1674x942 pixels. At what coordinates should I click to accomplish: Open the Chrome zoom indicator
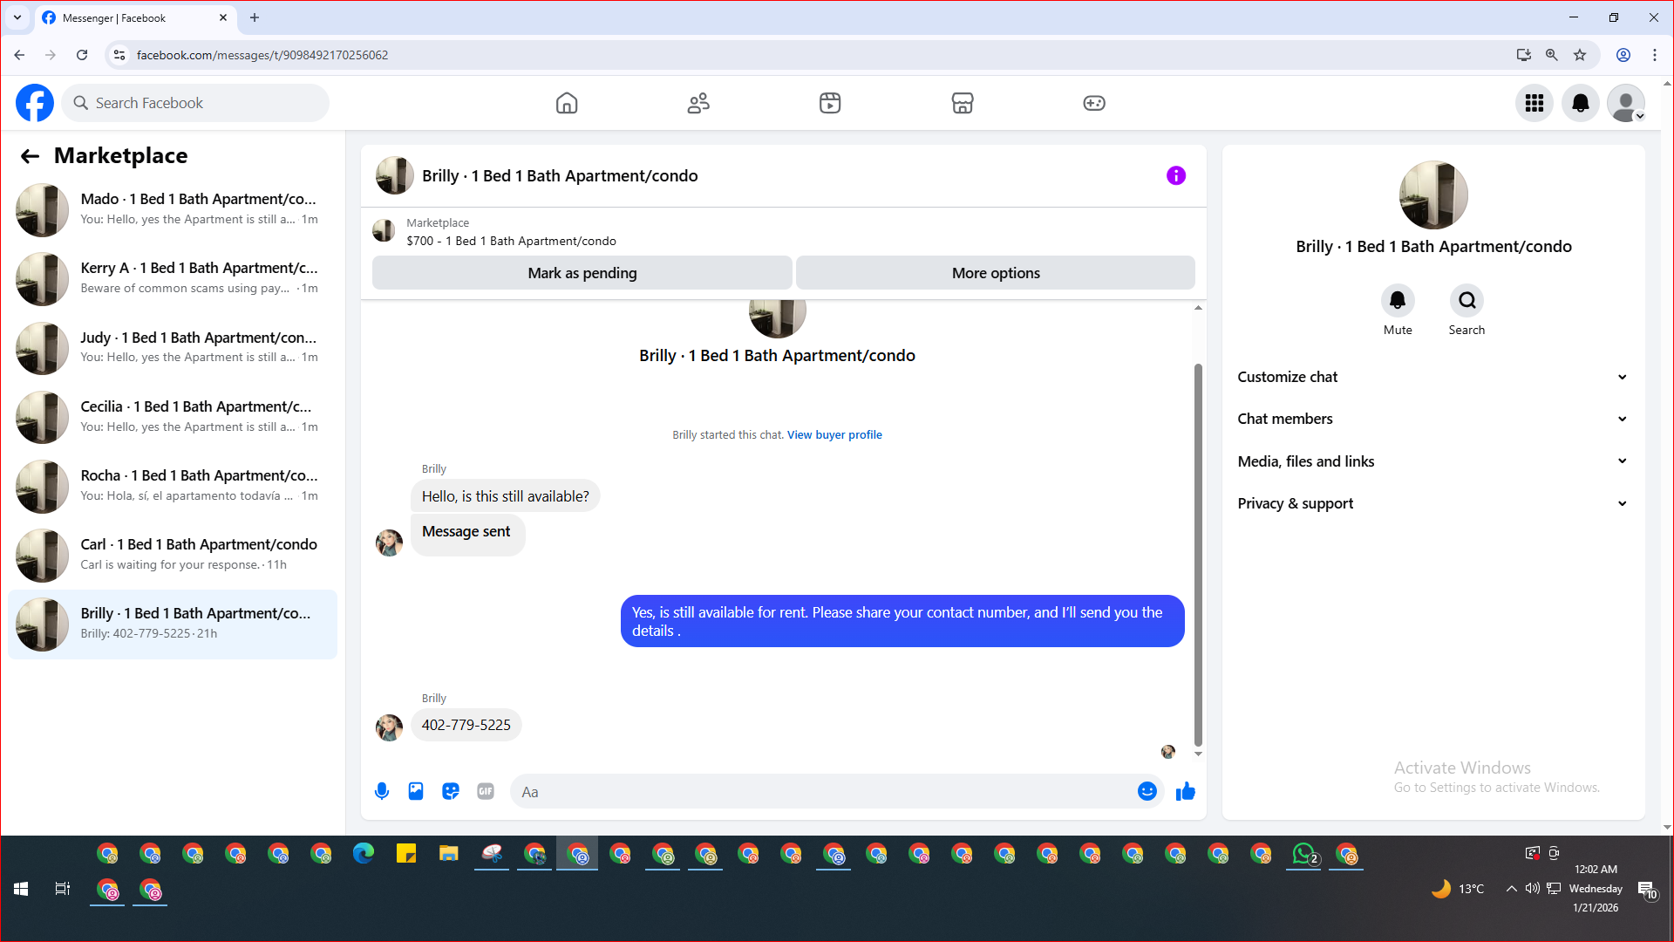click(1552, 55)
